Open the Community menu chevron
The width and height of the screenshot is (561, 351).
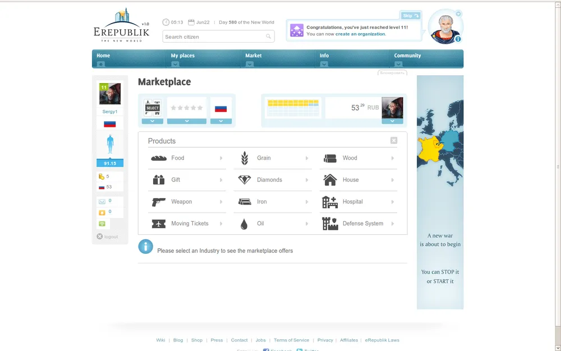(x=398, y=64)
